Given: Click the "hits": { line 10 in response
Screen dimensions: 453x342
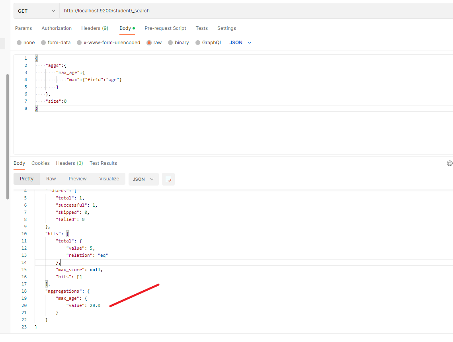Looking at the screenshot, I should [57, 234].
